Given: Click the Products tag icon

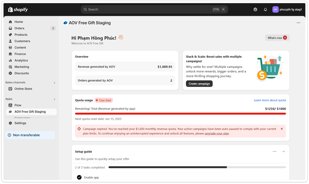Looking at the screenshot, I should (10, 35).
